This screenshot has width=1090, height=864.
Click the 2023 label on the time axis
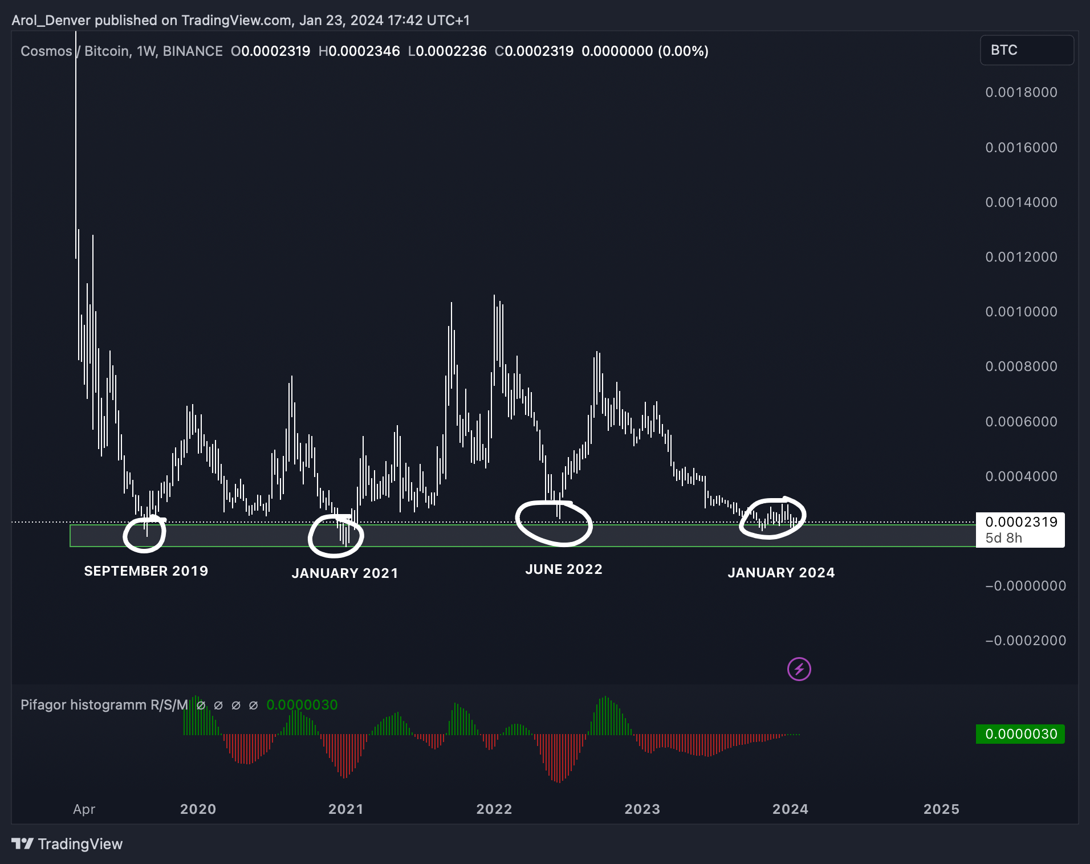click(x=642, y=809)
